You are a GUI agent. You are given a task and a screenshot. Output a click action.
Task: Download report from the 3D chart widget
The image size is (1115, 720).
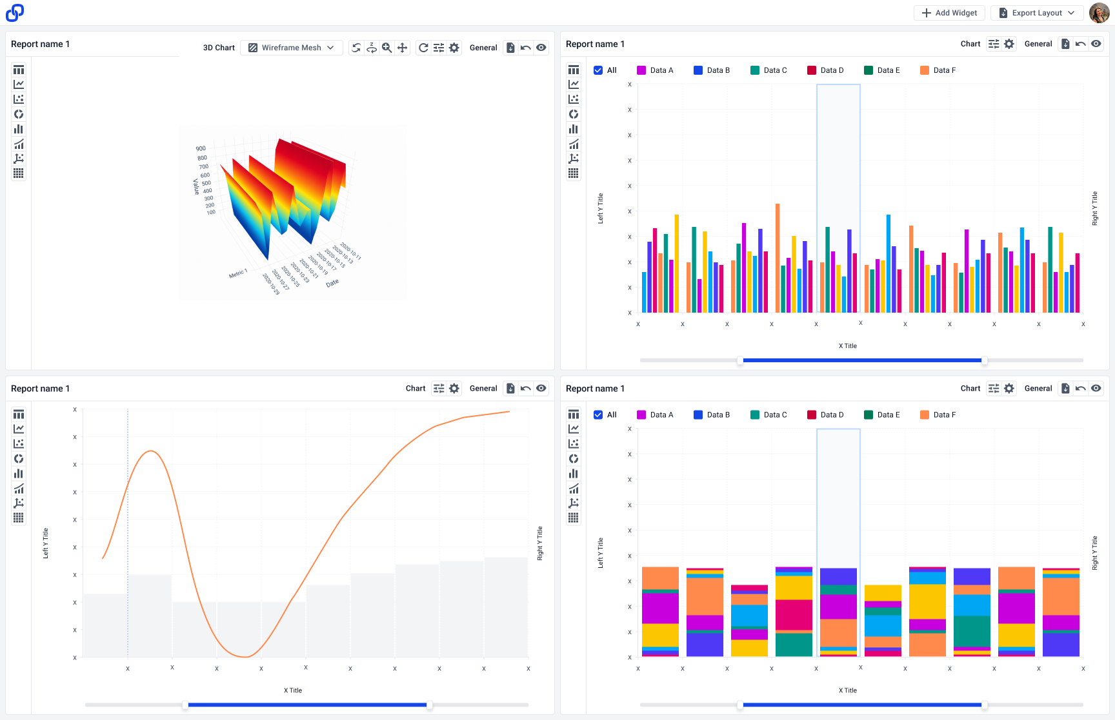(x=510, y=48)
